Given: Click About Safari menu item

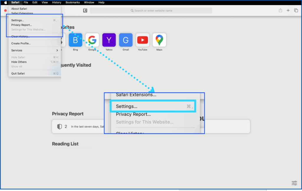Looking at the screenshot, I should [19, 9].
